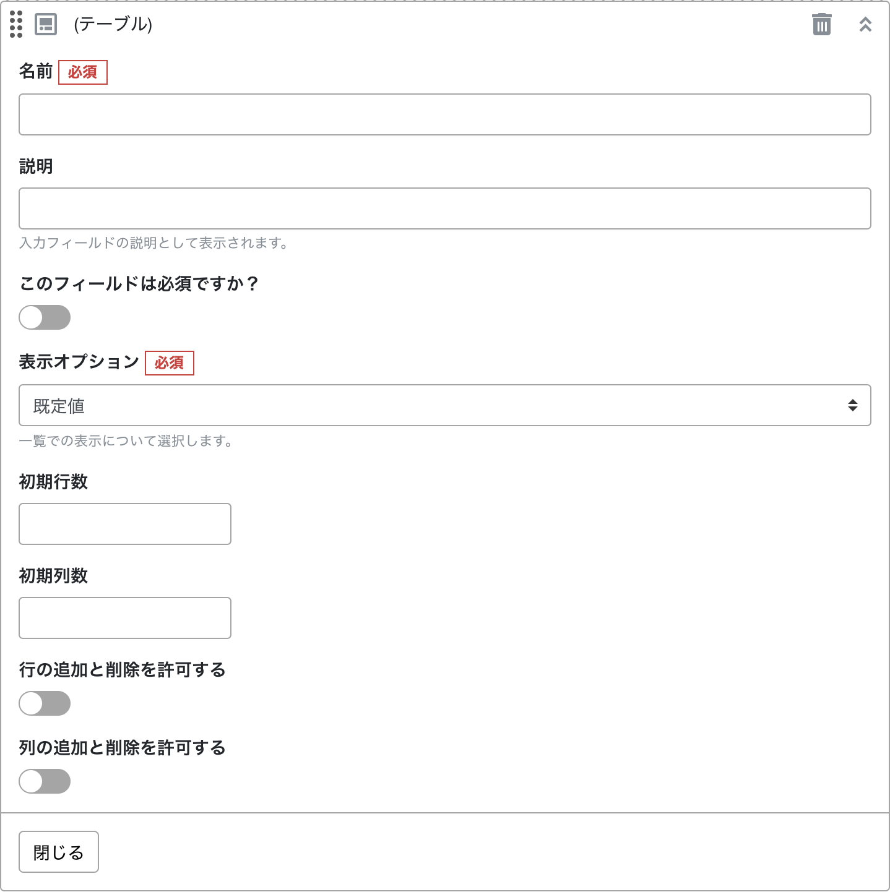Grab the drag handle of the table field
890x892 pixels.
click(16, 25)
